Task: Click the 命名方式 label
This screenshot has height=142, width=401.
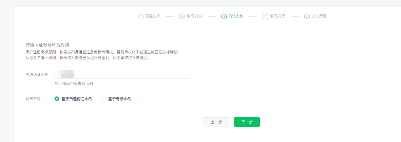Action: click(33, 99)
